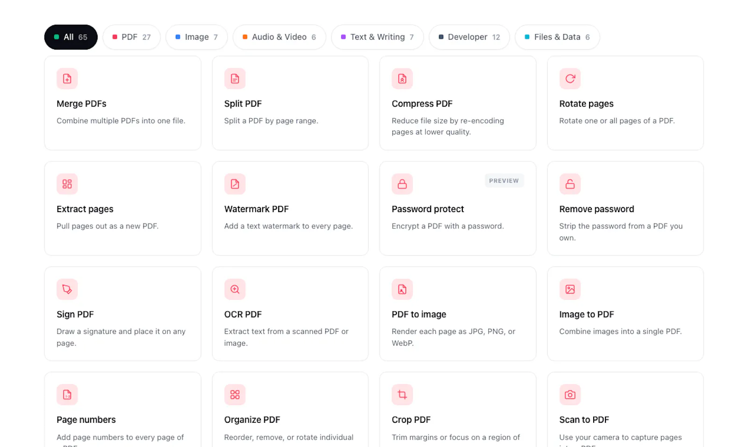The image size is (748, 447).
Task: Click the Extract pages grid icon
Action: (x=67, y=184)
